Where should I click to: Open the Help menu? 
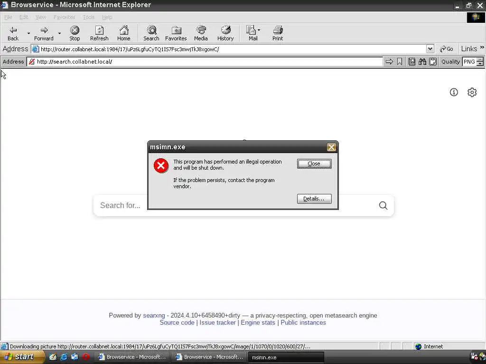(x=107, y=17)
